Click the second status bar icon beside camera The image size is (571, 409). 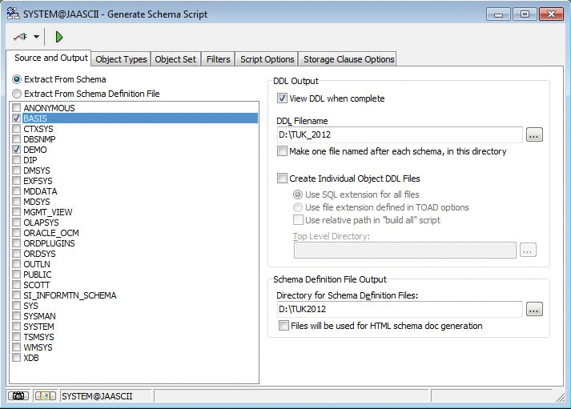click(x=45, y=395)
